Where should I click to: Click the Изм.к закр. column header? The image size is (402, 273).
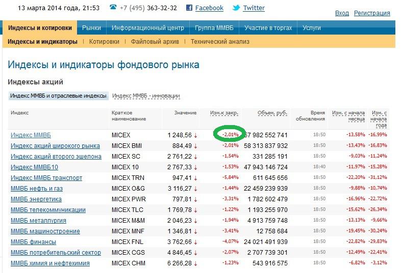coord(224,113)
